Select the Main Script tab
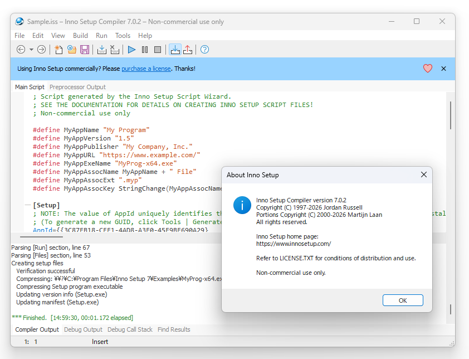Viewport: 469px width, 359px height. tap(30, 87)
